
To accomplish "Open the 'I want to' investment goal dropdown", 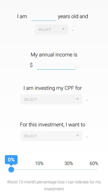I will pyautogui.click(x=52, y=136).
